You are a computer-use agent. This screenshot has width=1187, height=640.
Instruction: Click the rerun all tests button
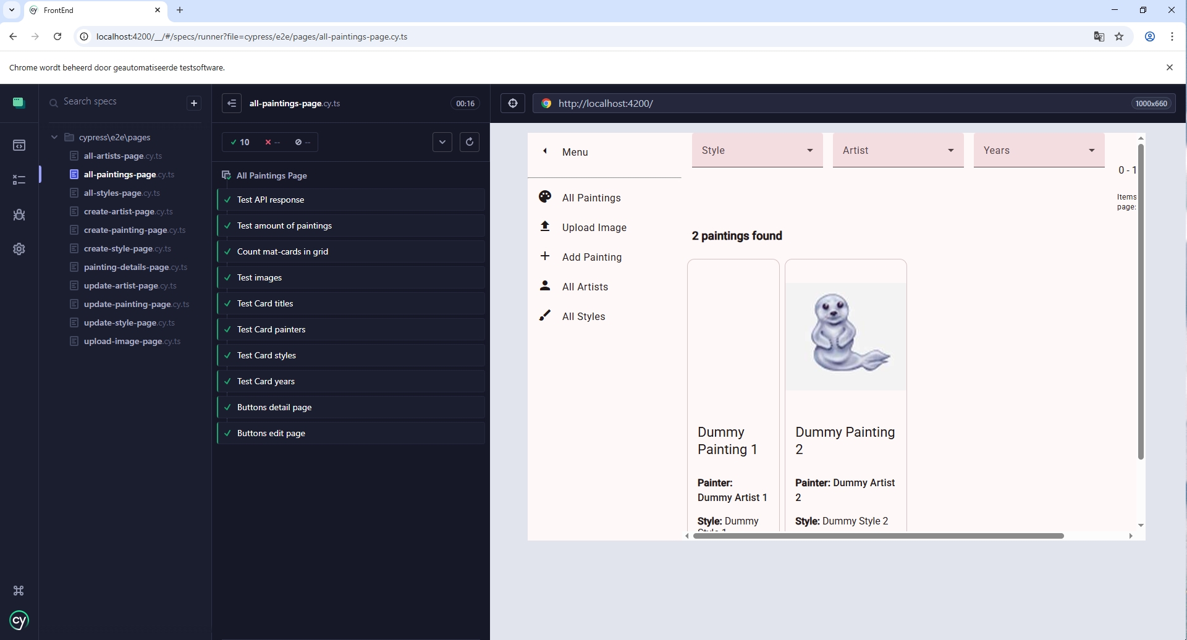[x=469, y=142]
